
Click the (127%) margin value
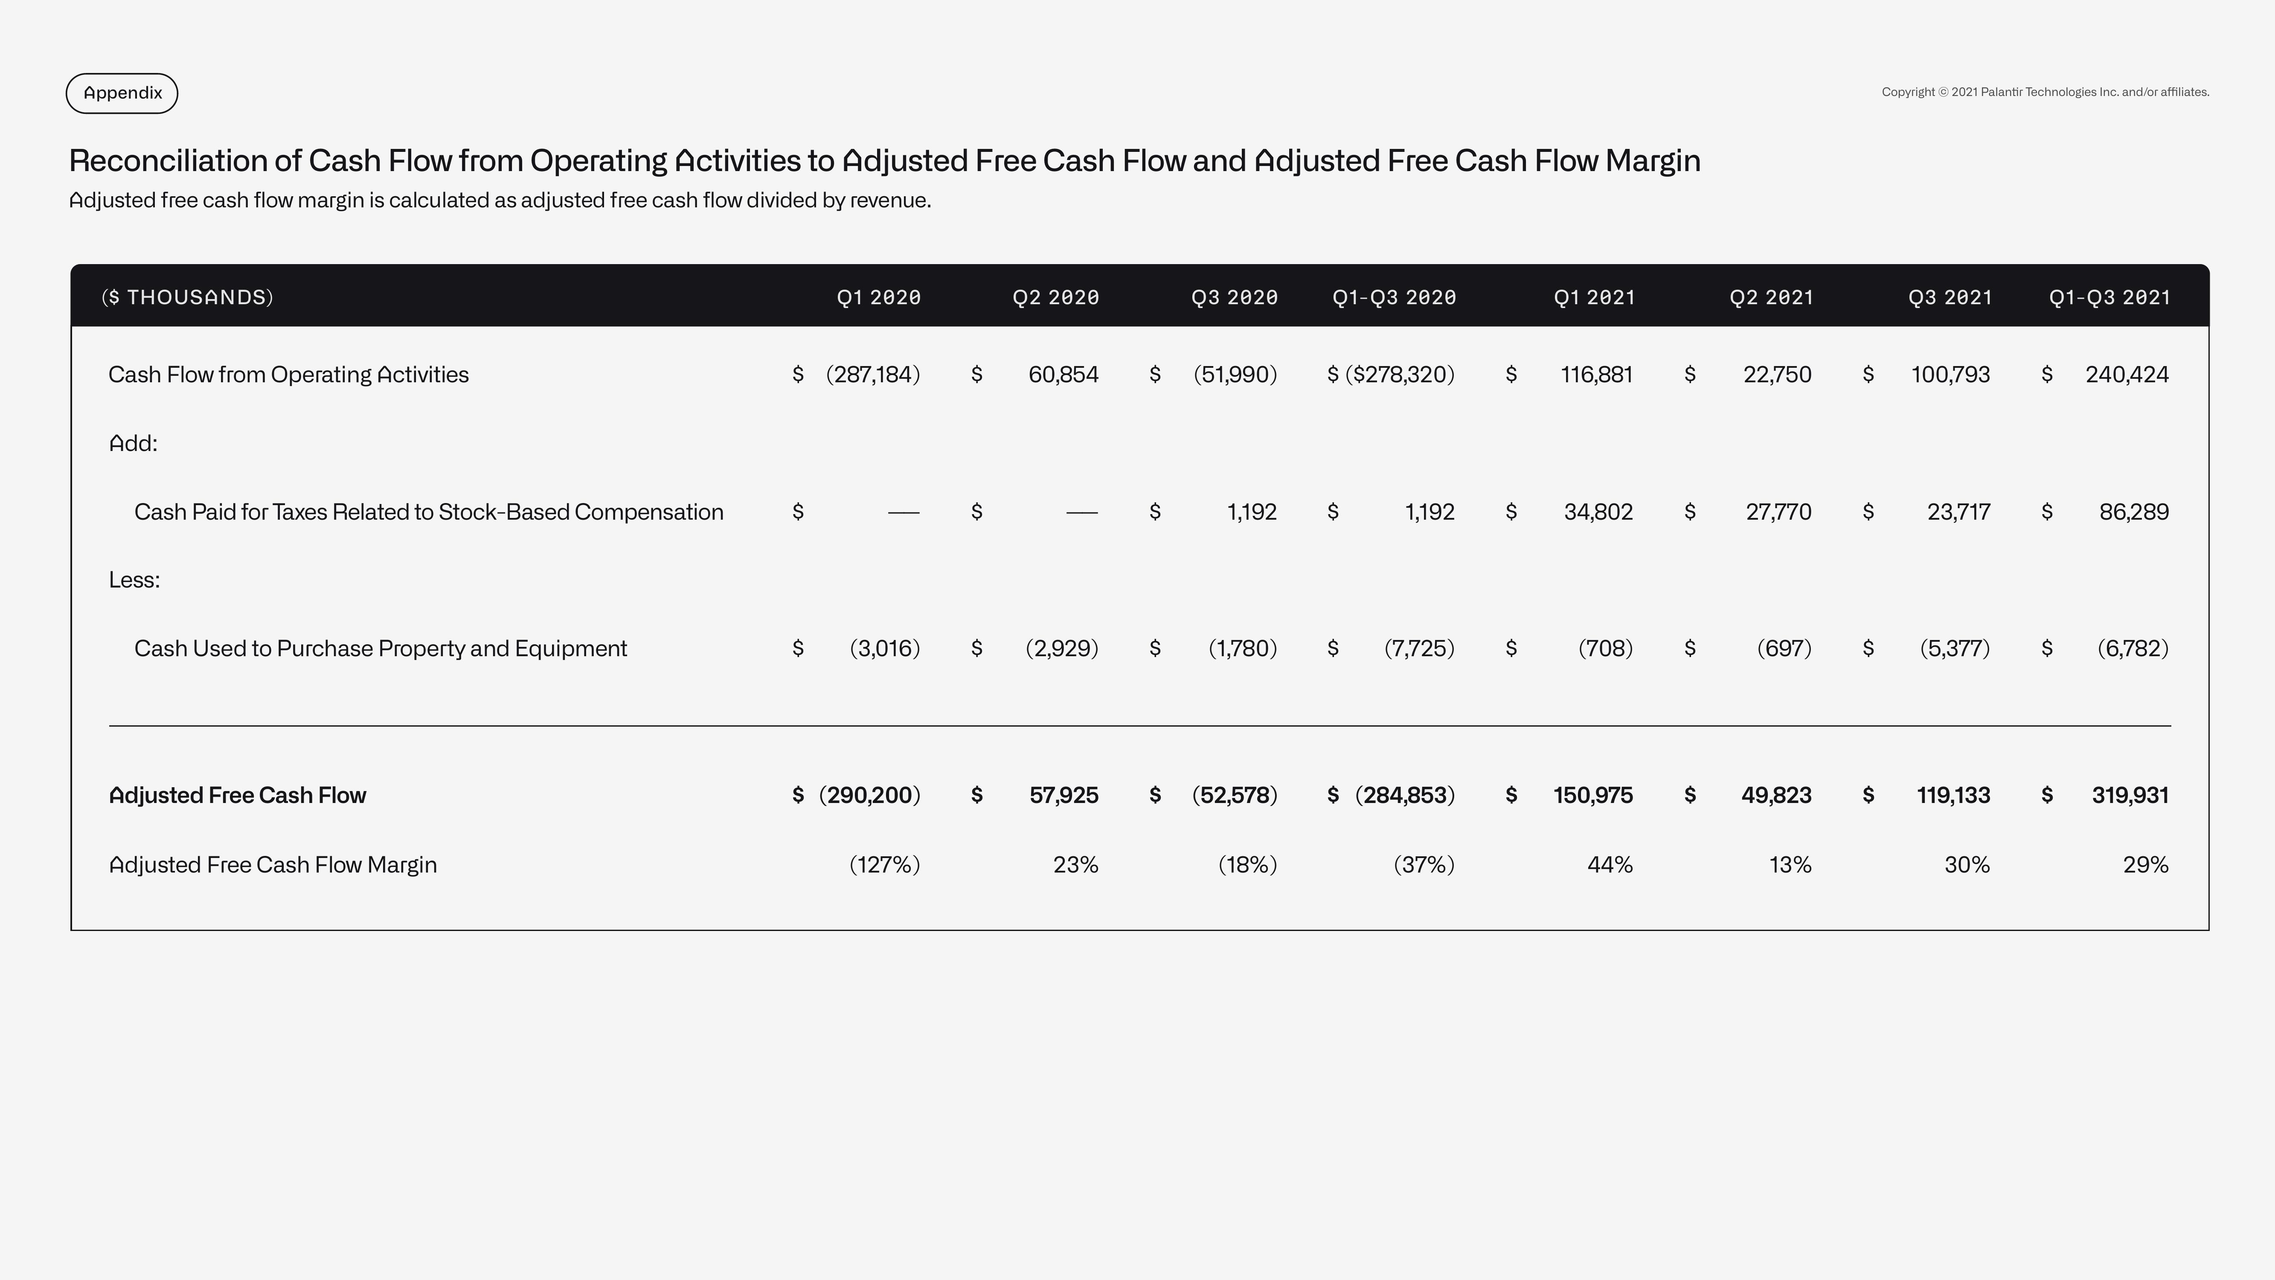pos(885,865)
